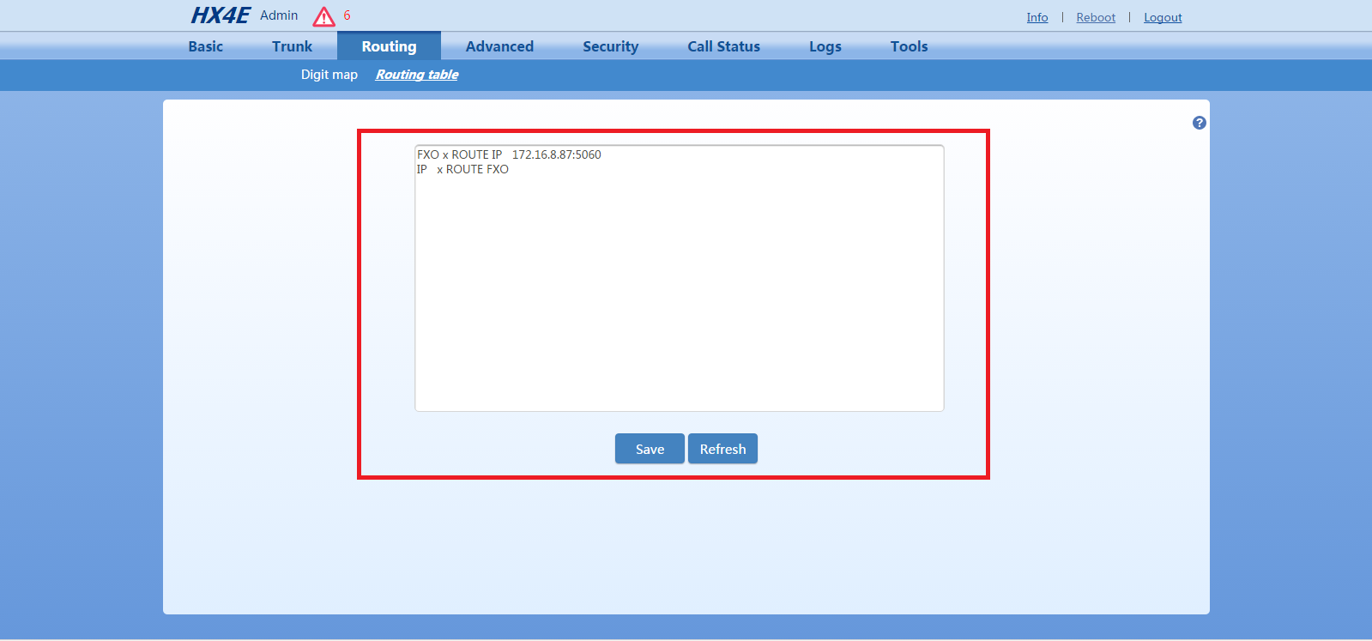Screen dimensions: 1372x641
Task: Click the Info link
Action: click(x=1037, y=17)
